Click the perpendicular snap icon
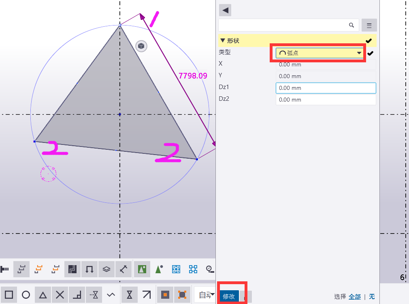 (77, 295)
